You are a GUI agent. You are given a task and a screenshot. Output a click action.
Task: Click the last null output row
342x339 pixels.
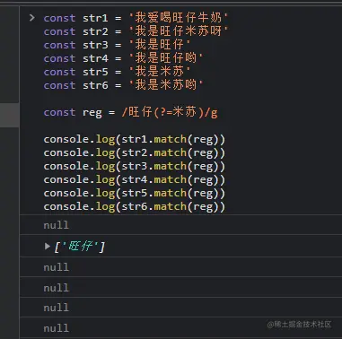pos(181,328)
